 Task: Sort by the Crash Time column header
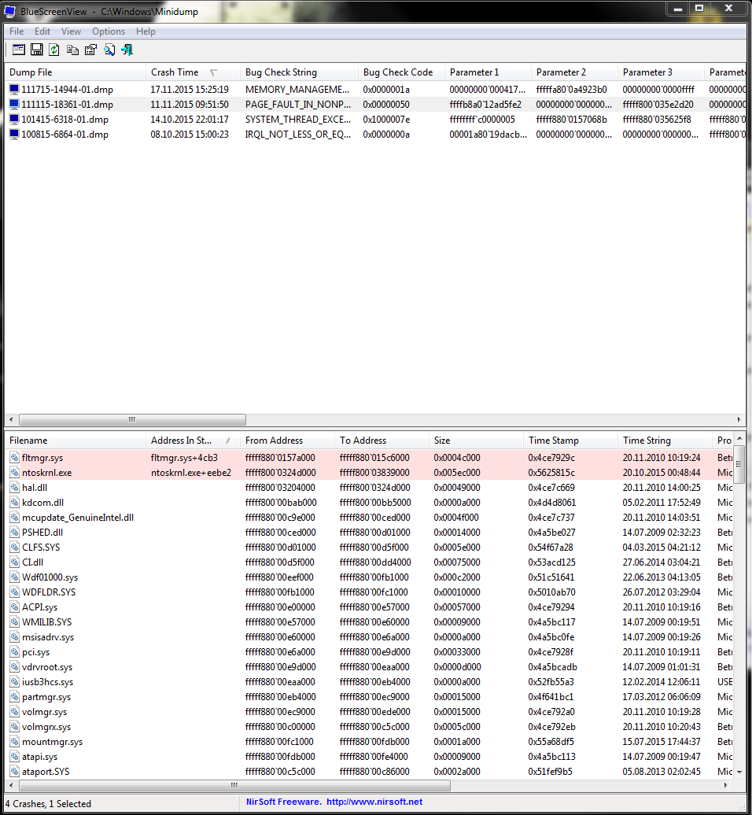coord(193,72)
